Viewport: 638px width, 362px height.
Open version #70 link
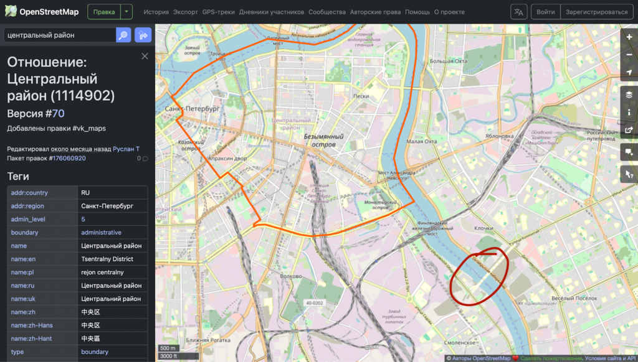coord(58,113)
